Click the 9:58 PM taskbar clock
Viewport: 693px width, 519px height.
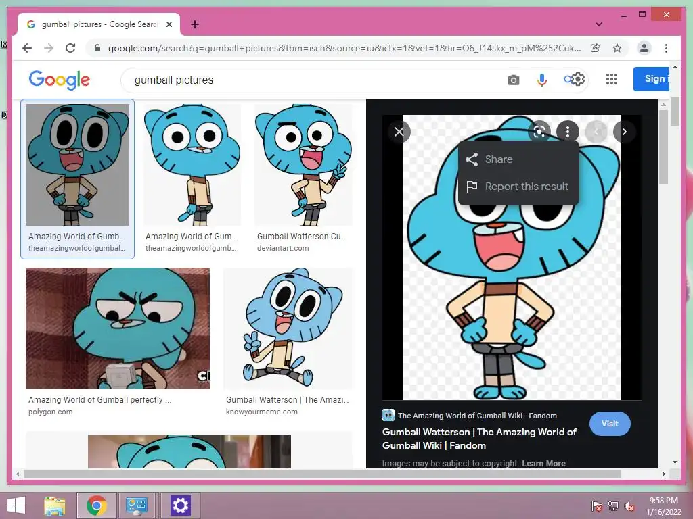663,501
